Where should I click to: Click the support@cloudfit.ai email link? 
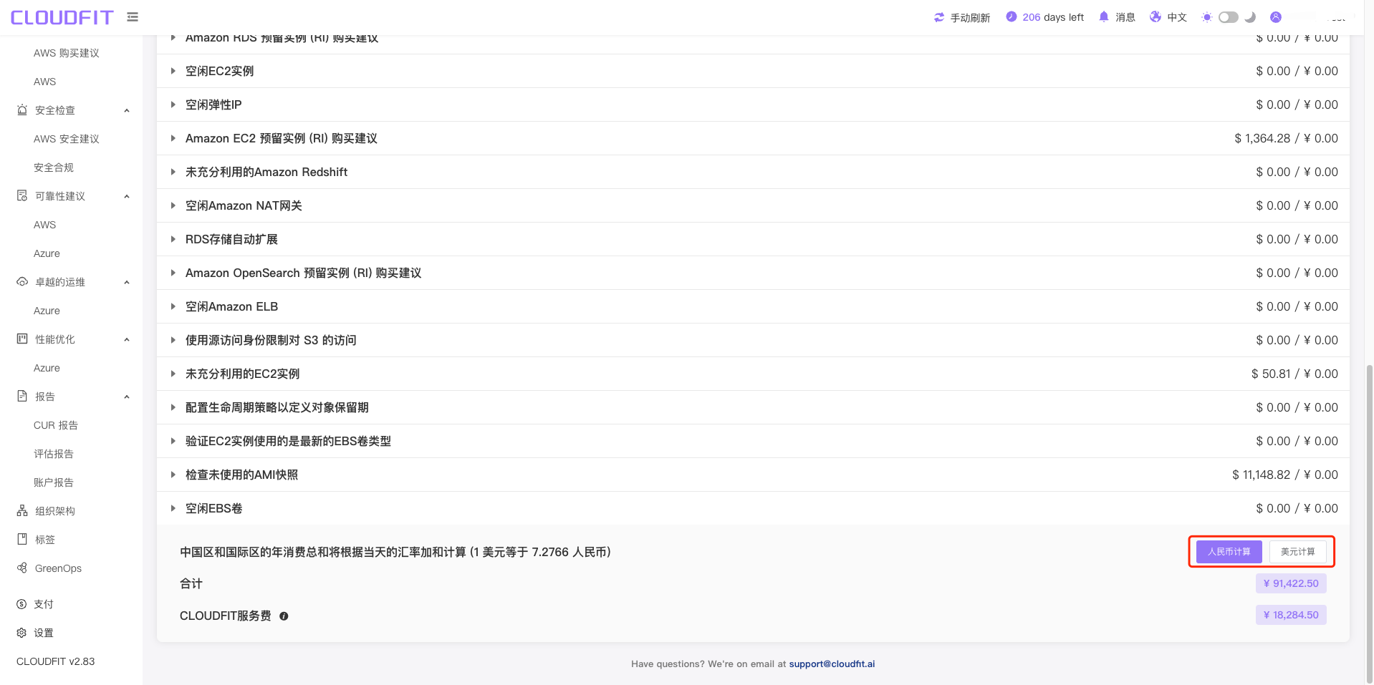pos(832,664)
